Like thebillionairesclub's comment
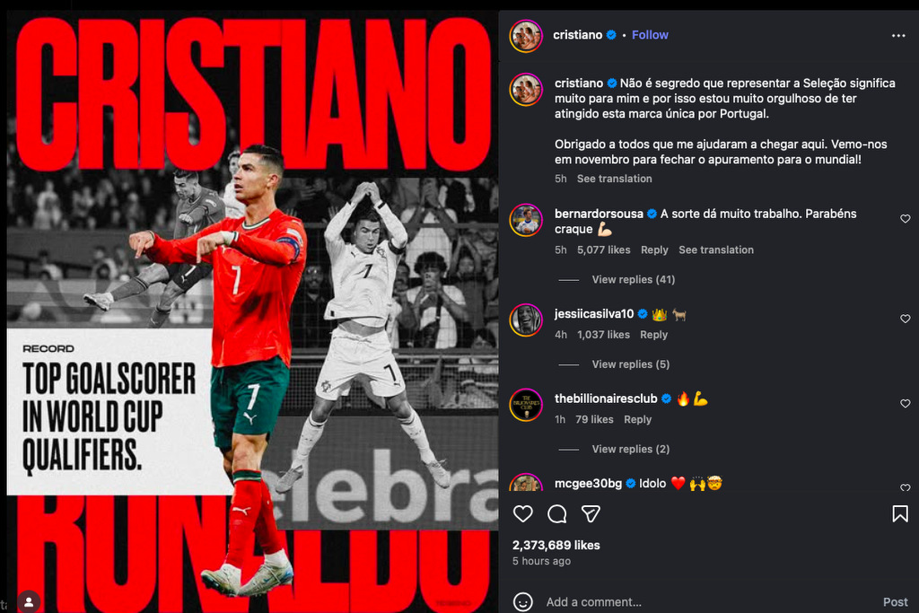The image size is (919, 613). pyautogui.click(x=905, y=404)
